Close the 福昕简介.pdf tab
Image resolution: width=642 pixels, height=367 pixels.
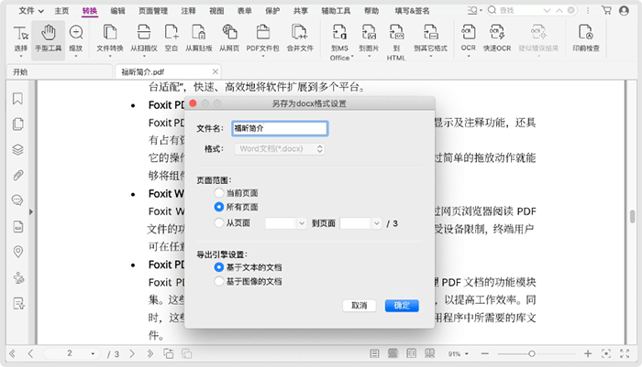click(x=215, y=72)
